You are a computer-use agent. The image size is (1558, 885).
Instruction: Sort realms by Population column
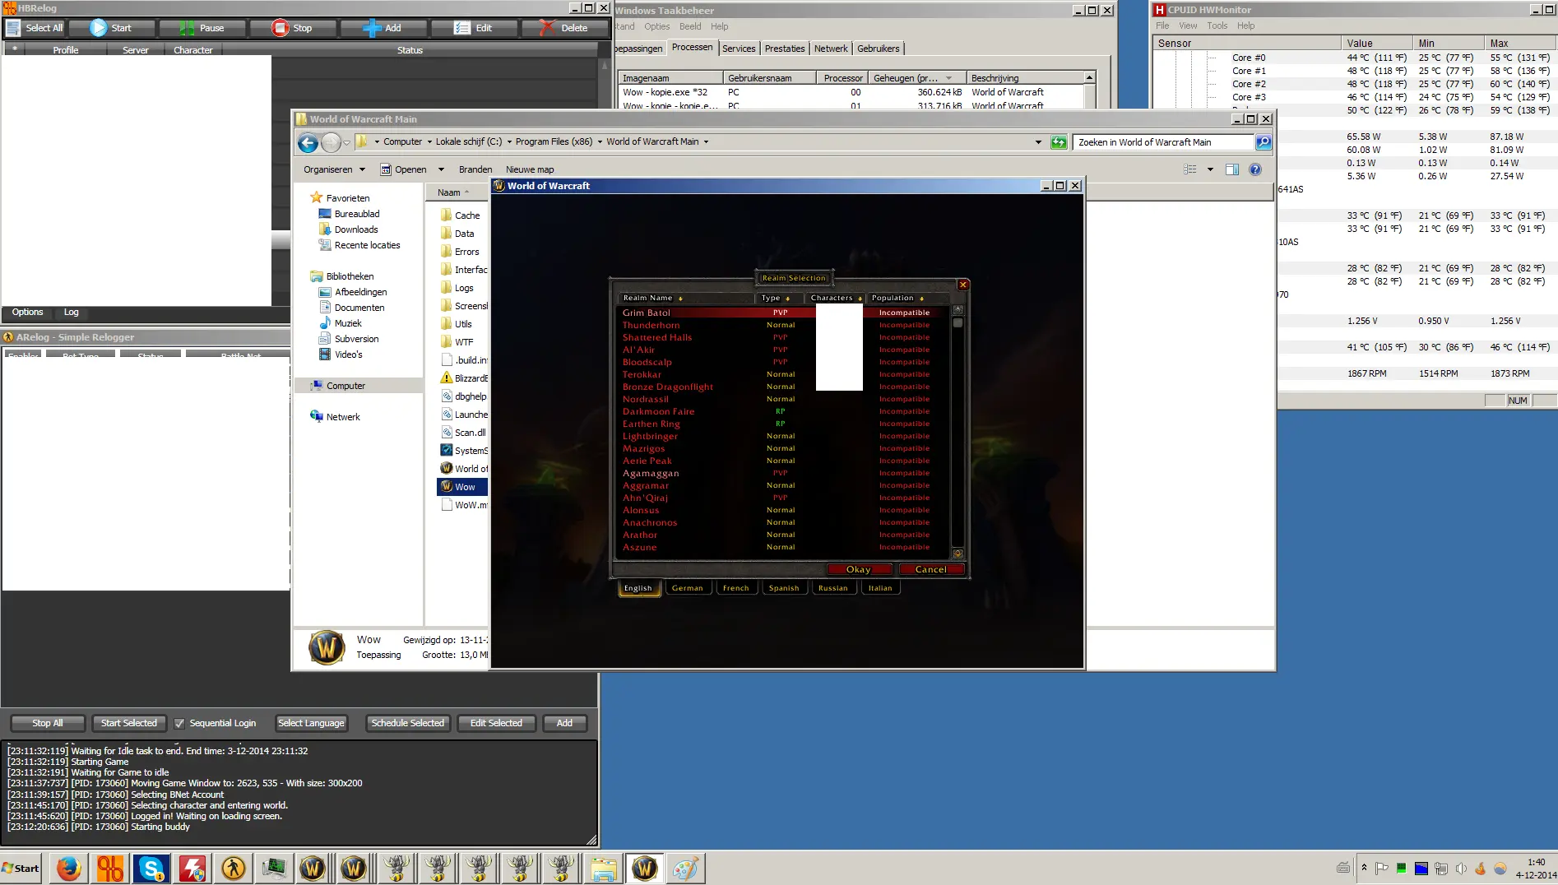(x=907, y=299)
